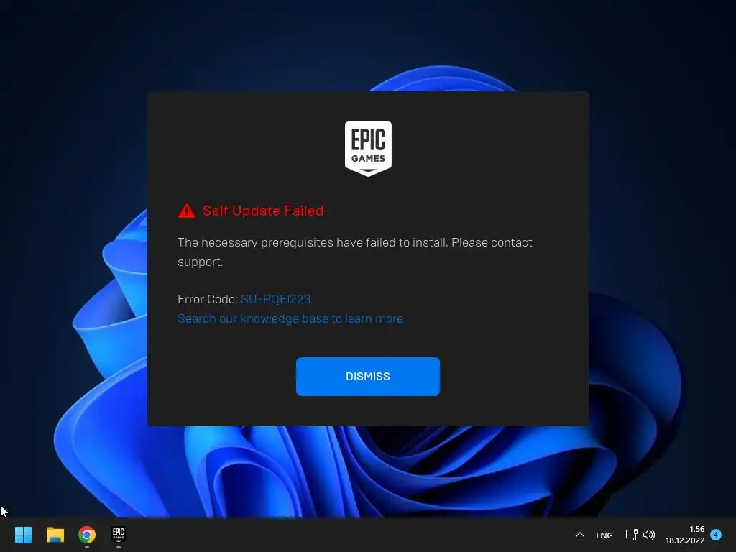Open notification badge showing 4

pyautogui.click(x=716, y=534)
